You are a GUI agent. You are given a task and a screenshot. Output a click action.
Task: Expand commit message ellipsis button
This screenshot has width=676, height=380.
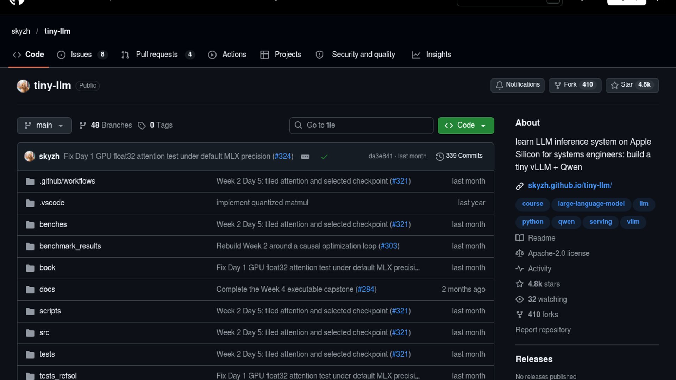point(305,157)
